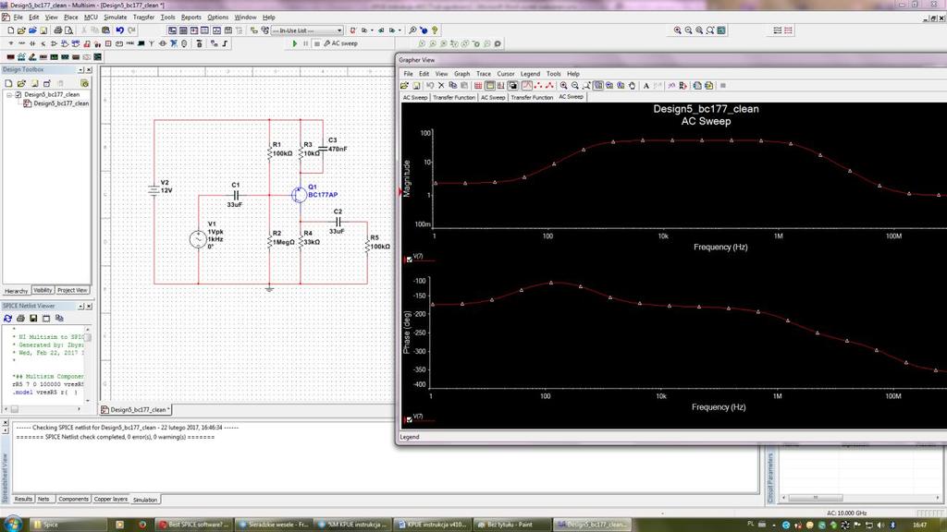The image size is (947, 532).
Task: Stop the simulation
Action: pyautogui.click(x=316, y=43)
